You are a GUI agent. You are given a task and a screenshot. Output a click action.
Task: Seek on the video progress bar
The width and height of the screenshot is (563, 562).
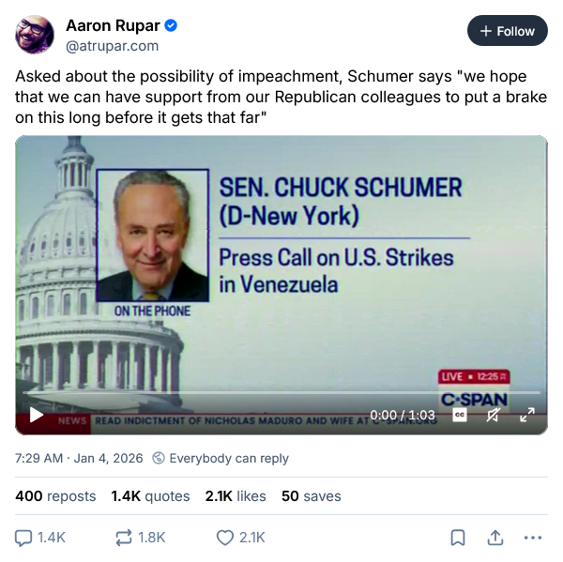(281, 392)
